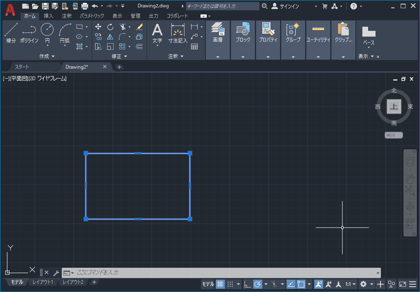The width and height of the screenshot is (420, 292).
Task: Open the 文字 text tool
Action: (157, 34)
